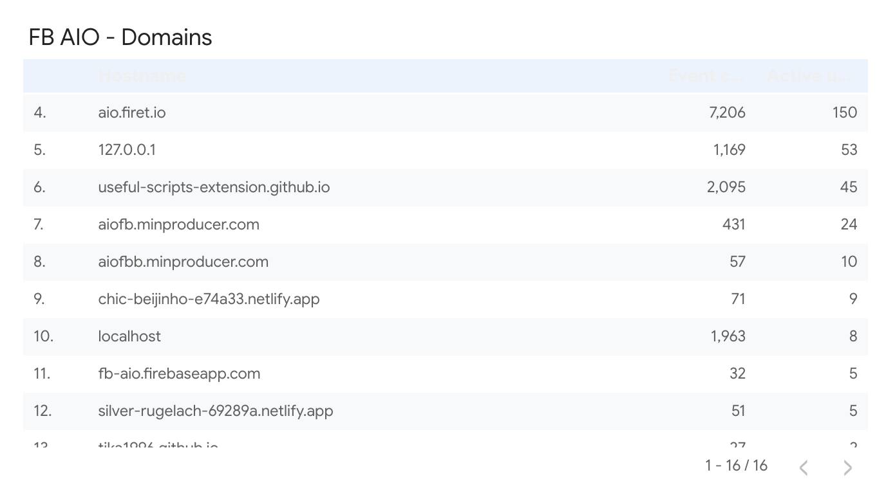Select the localhost row

coord(446,336)
